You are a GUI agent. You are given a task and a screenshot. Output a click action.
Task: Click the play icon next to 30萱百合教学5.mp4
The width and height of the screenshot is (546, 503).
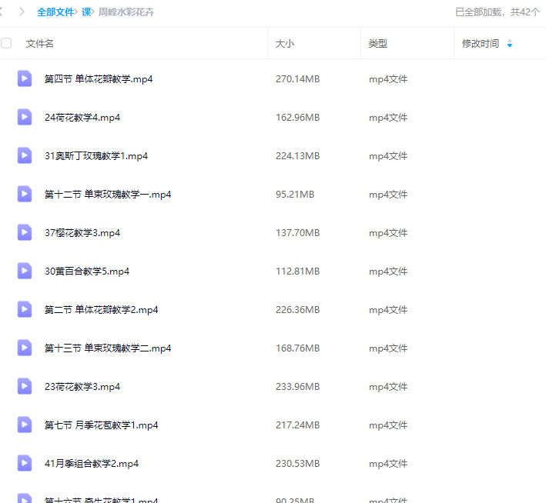[25, 271]
